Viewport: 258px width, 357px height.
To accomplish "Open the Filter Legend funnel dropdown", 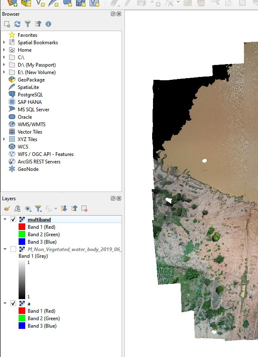I will click(x=38, y=208).
